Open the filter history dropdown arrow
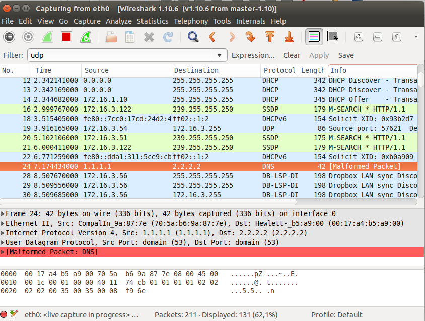425x321 pixels. (x=219, y=55)
